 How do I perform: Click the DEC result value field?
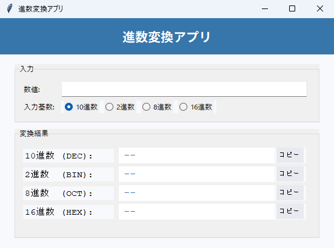coord(196,155)
